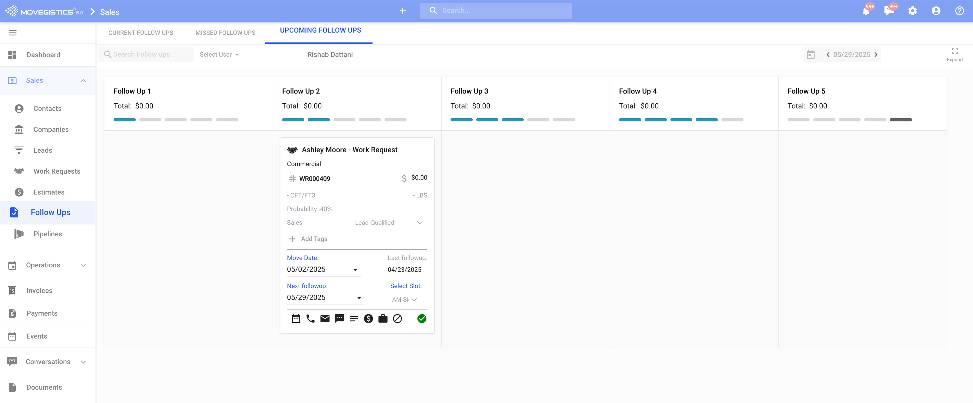Image resolution: width=973 pixels, height=403 pixels.
Task: Click the Expand fullscreen icon
Action: 954,51
